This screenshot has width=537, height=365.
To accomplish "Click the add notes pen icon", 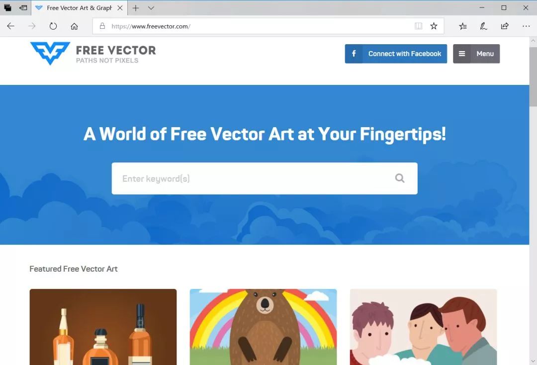I will tap(484, 26).
